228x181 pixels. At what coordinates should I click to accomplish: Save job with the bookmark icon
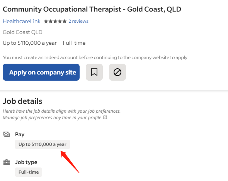click(94, 72)
